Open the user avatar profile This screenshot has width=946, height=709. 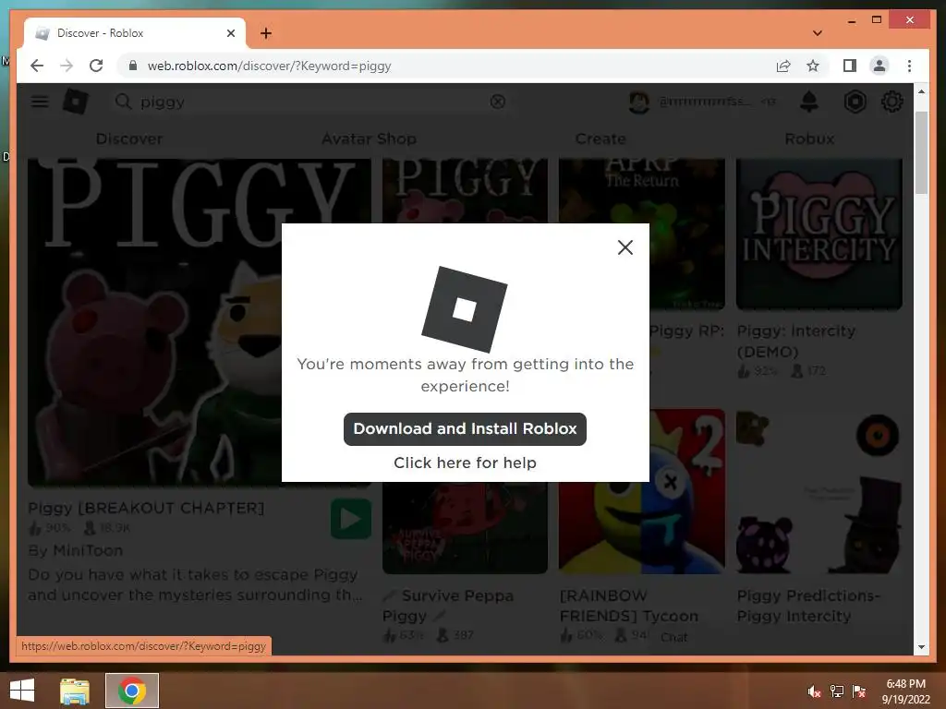click(639, 102)
